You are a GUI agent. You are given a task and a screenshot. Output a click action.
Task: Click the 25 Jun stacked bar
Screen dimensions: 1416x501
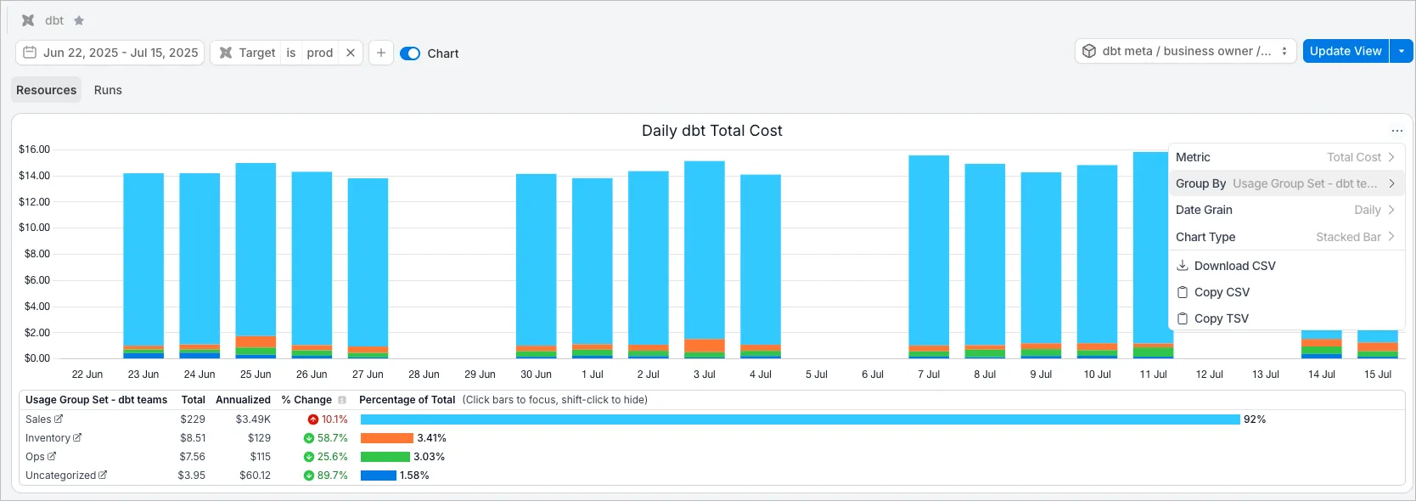point(256,261)
